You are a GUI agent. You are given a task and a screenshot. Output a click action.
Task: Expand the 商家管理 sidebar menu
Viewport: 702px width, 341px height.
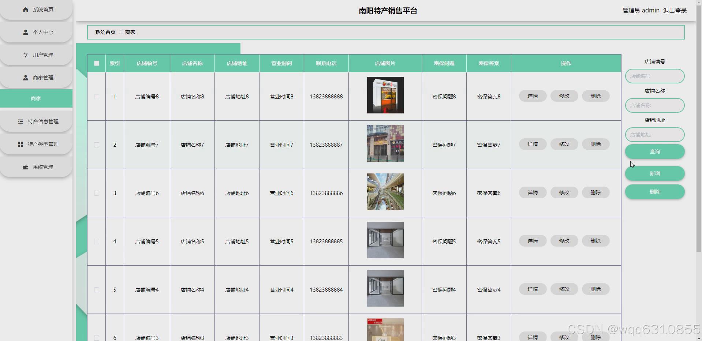click(x=36, y=78)
